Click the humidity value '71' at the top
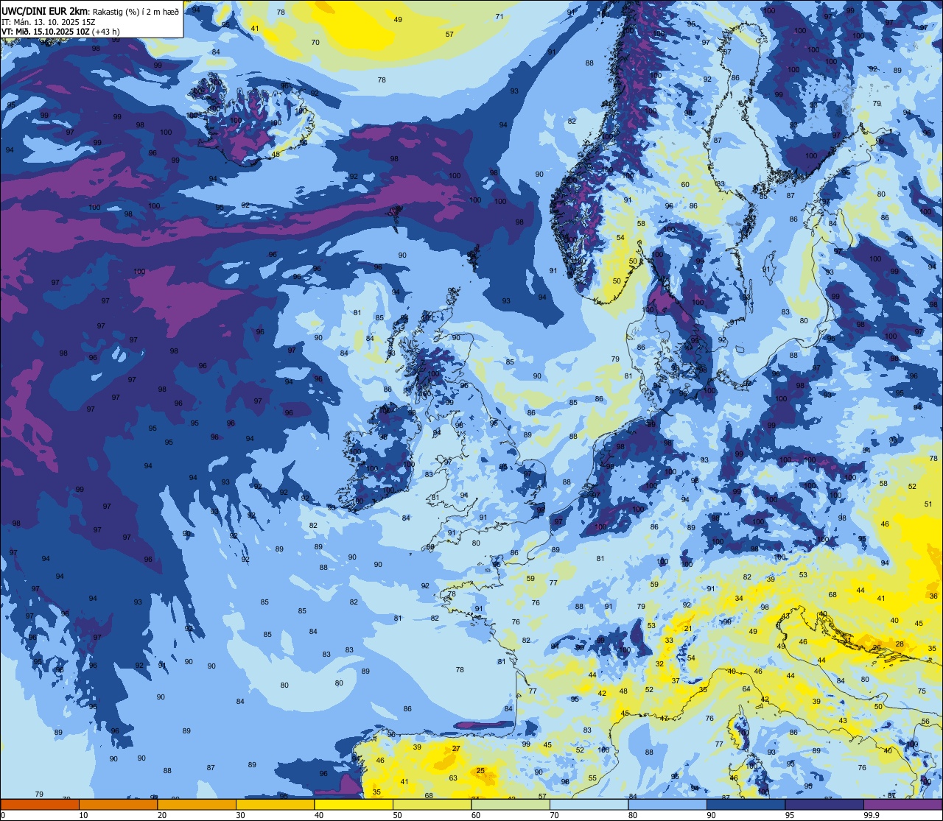Screen dimensions: 943x821 point(499,16)
